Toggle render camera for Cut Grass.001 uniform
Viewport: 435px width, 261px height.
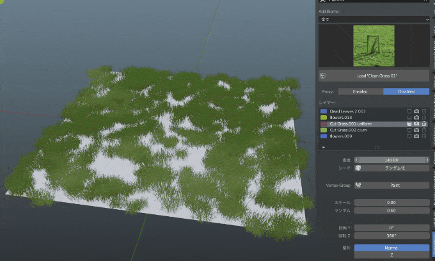point(416,123)
